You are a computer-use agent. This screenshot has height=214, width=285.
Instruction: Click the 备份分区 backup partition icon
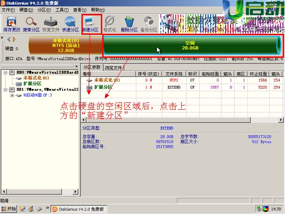149,24
